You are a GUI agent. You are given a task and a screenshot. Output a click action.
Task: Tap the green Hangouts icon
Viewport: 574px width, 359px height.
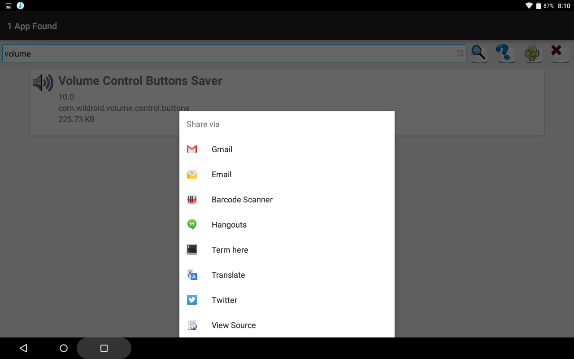coord(192,224)
